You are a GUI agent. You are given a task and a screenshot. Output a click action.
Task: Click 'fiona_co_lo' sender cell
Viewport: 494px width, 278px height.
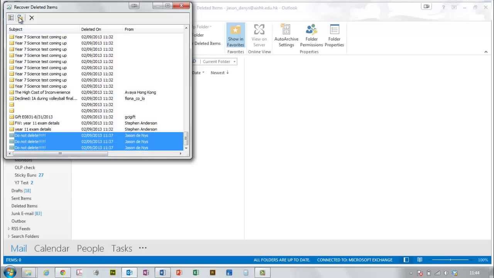click(x=135, y=98)
